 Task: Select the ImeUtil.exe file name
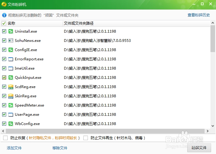click(25, 68)
